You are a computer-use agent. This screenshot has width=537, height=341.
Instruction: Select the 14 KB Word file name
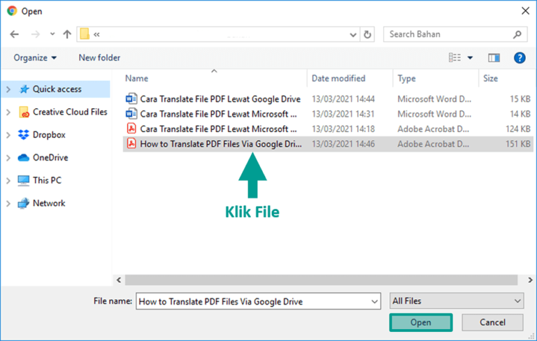pyautogui.click(x=218, y=114)
